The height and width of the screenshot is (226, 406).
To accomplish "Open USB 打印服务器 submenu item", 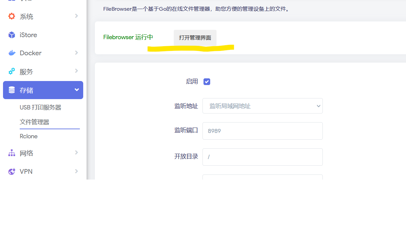I will click(40, 107).
